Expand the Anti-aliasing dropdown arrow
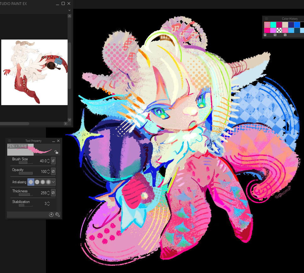This screenshot has width=304, height=273. (x=53, y=182)
